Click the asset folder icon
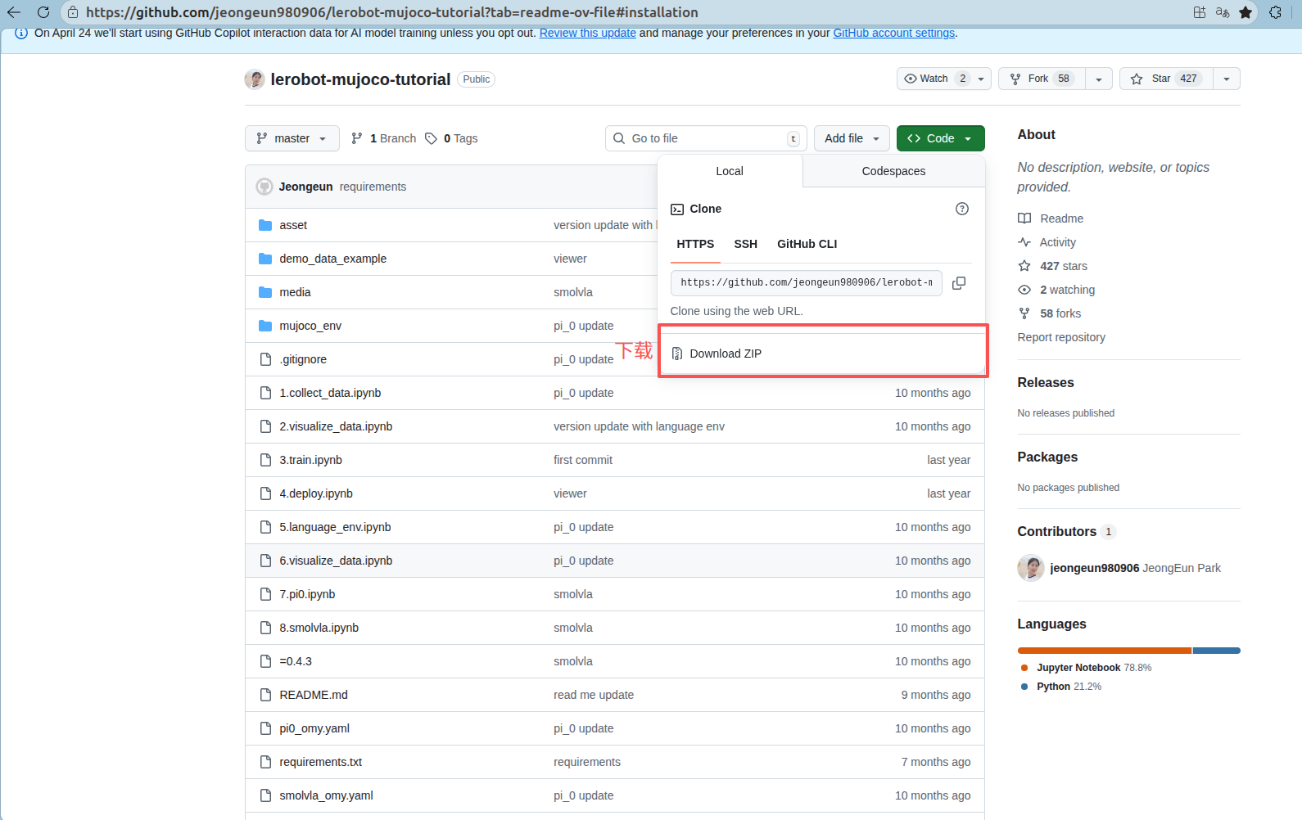1302x820 pixels. (x=265, y=225)
